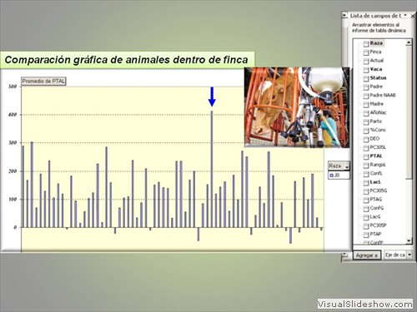Click the field list scrollbar thumb
Screen dimensions: 417x312
tap(409, 112)
